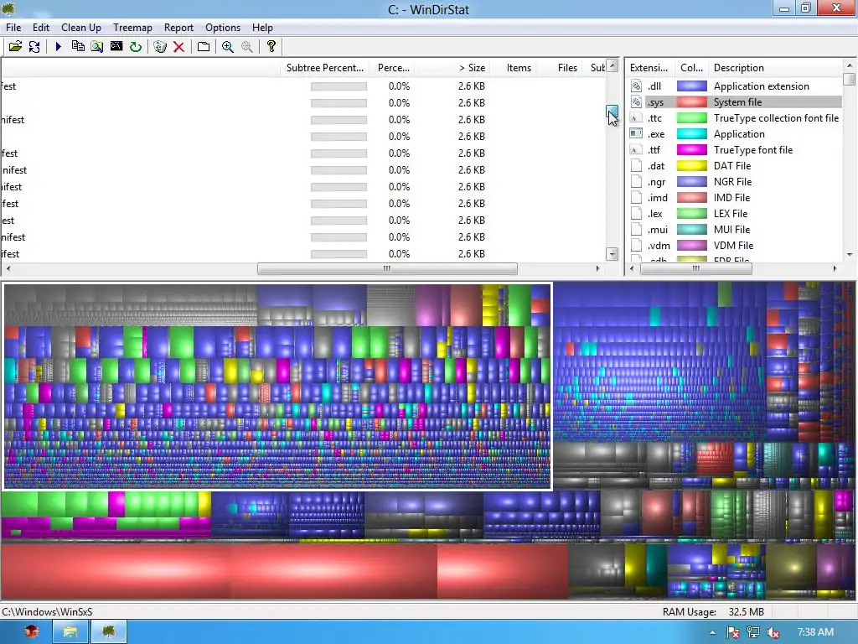Image resolution: width=858 pixels, height=644 pixels.
Task: Click the WinDirStat tree icon in the taskbar
Action: (109, 632)
